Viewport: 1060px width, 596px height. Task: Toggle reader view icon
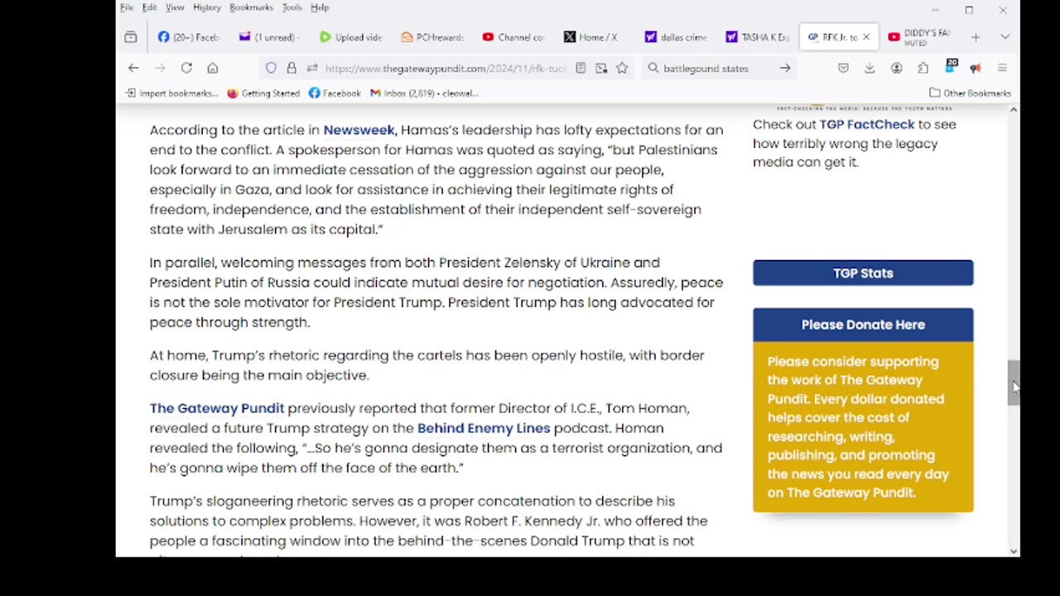[581, 68]
